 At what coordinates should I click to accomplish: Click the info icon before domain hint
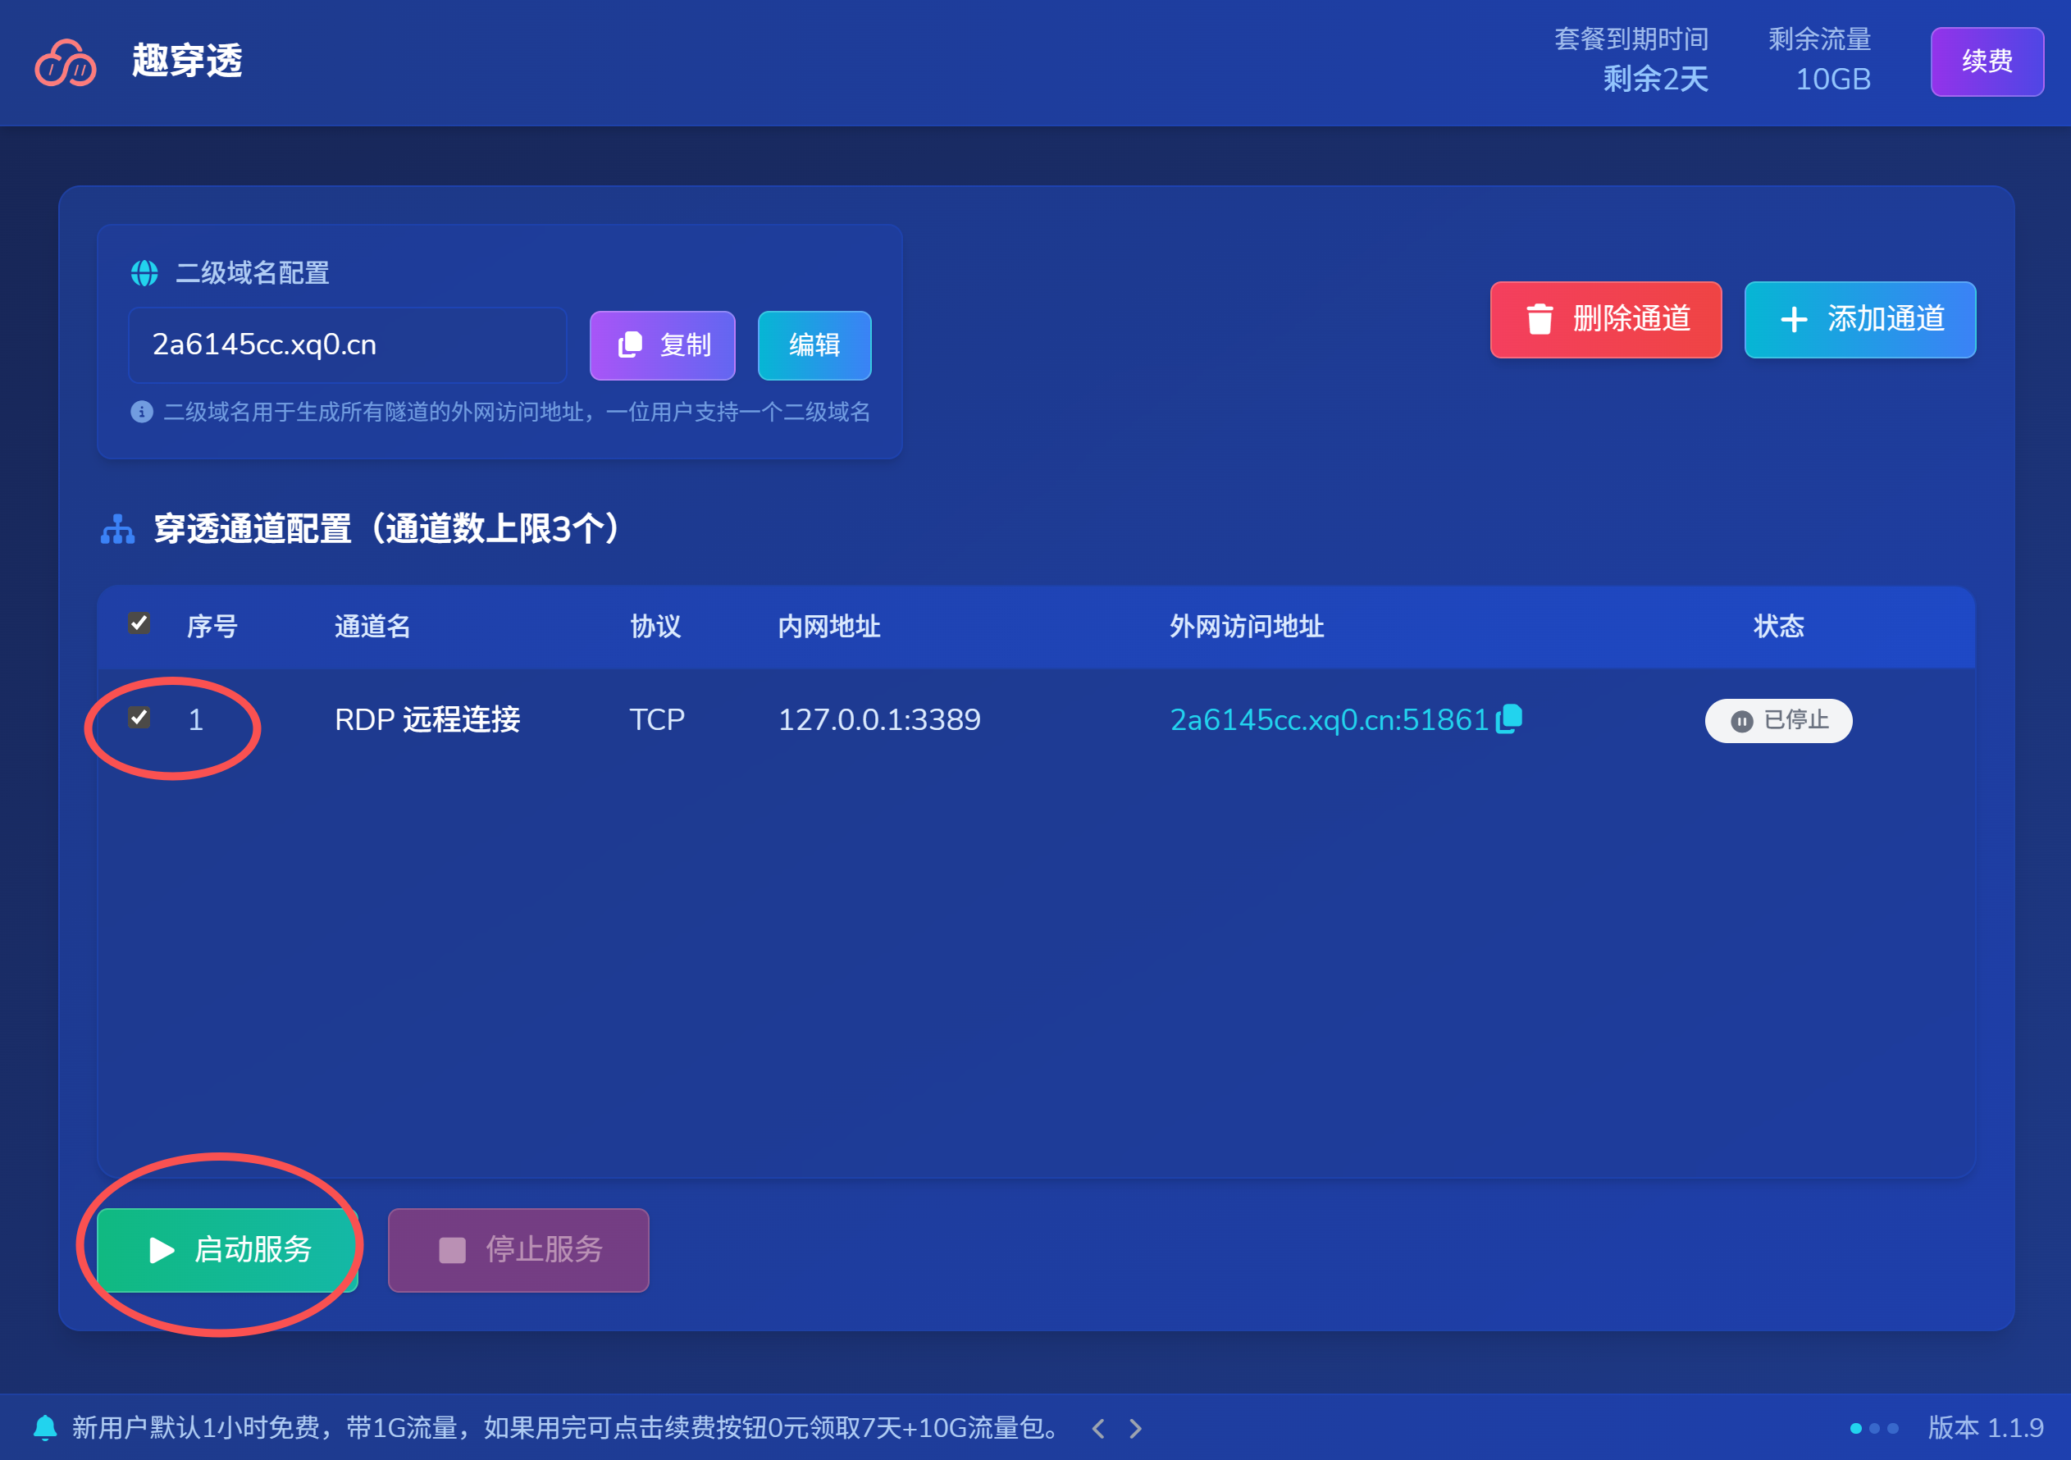click(x=142, y=412)
